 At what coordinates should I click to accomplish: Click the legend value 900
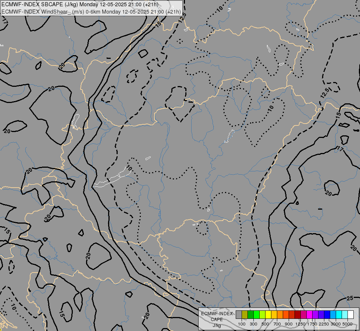289,324
